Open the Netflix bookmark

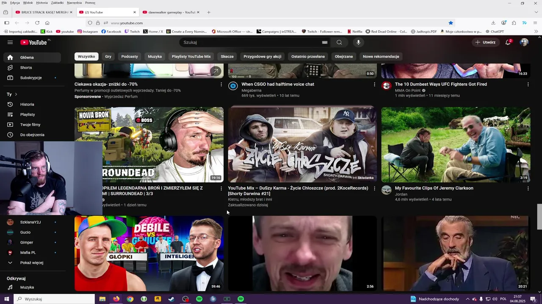(354, 31)
